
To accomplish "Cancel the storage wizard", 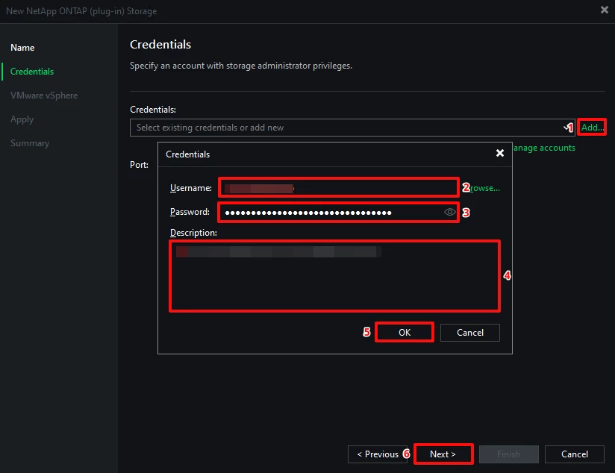I will [574, 454].
